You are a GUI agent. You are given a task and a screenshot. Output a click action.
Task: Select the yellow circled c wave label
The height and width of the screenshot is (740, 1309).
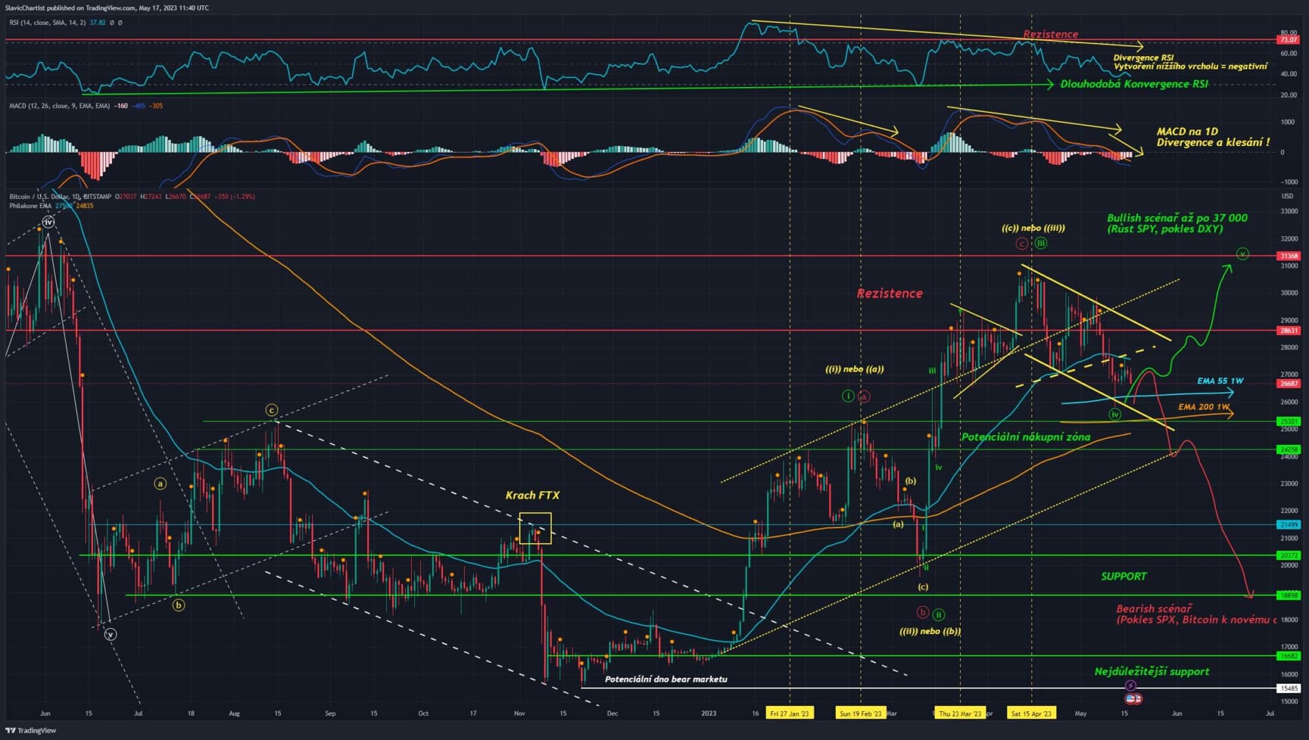[x=272, y=410]
